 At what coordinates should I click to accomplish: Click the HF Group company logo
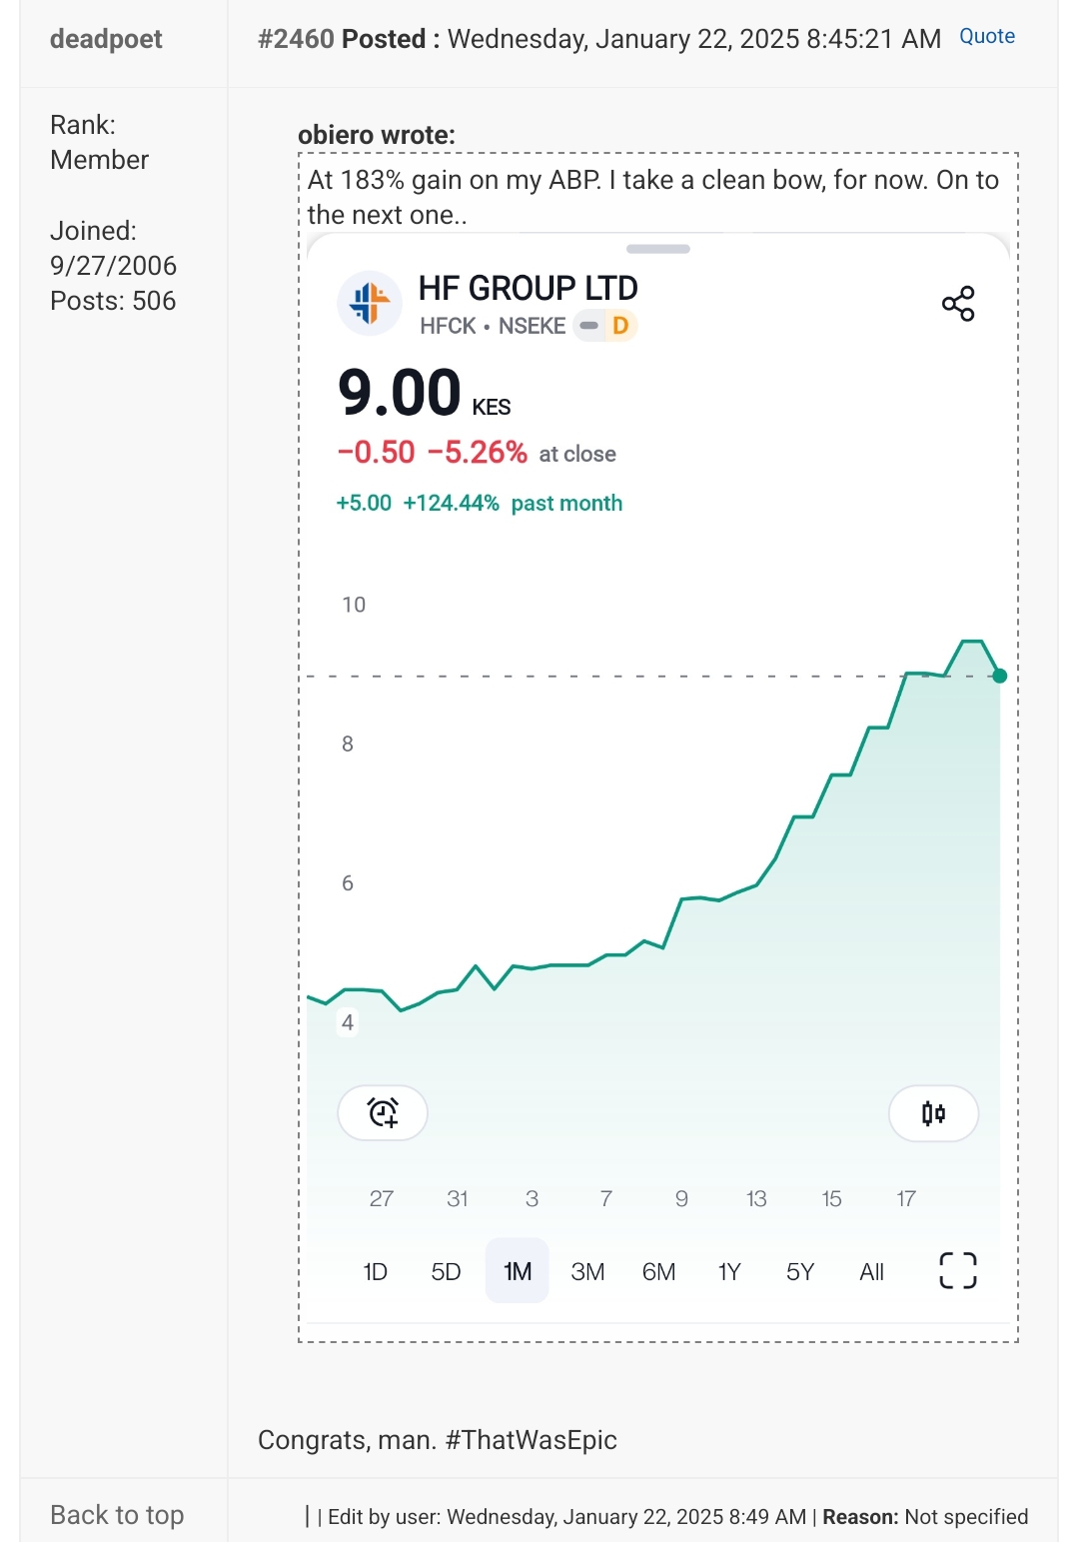coord(370,303)
